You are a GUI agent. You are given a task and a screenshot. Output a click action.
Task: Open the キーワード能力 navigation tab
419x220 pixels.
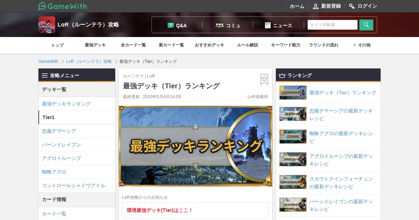(x=286, y=45)
